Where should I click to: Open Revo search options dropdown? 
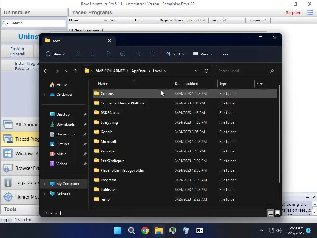[x=8, y=24]
